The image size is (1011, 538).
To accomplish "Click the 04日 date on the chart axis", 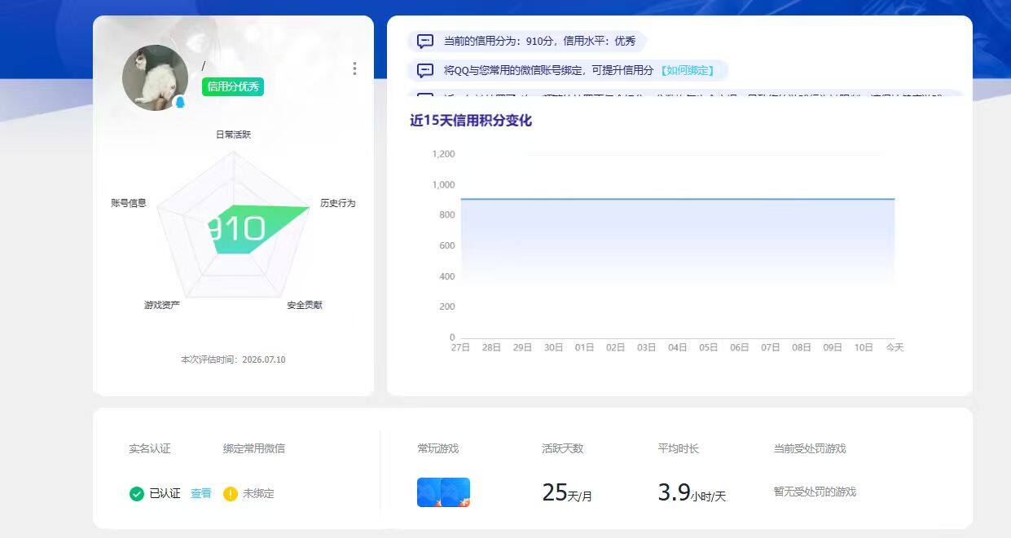I will pyautogui.click(x=677, y=347).
